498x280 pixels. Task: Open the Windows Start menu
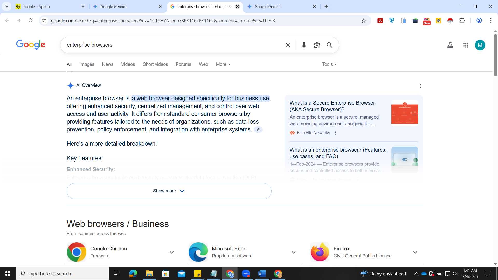click(x=8, y=274)
